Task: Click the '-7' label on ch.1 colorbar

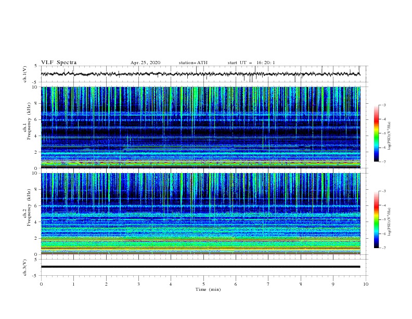Action: tap(384, 162)
